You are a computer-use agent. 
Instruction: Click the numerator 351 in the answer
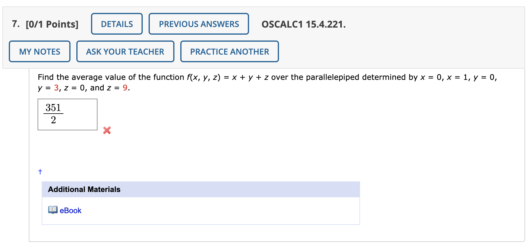tap(53, 107)
